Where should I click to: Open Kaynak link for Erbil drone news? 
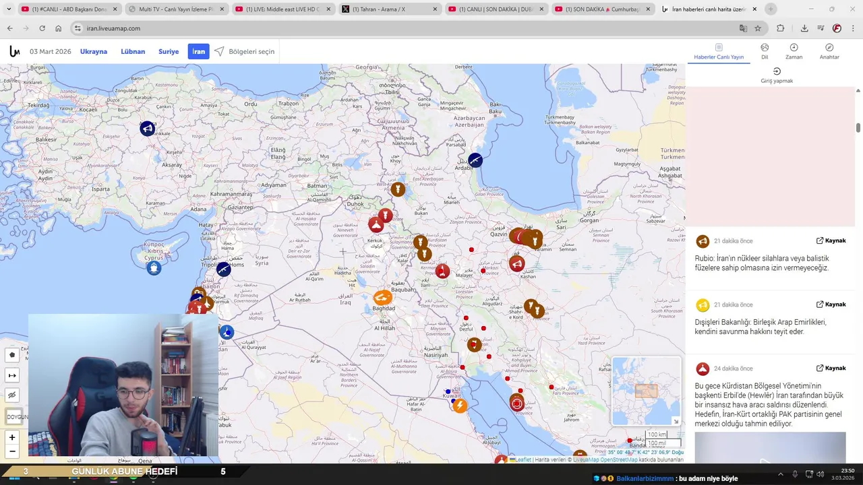point(831,368)
